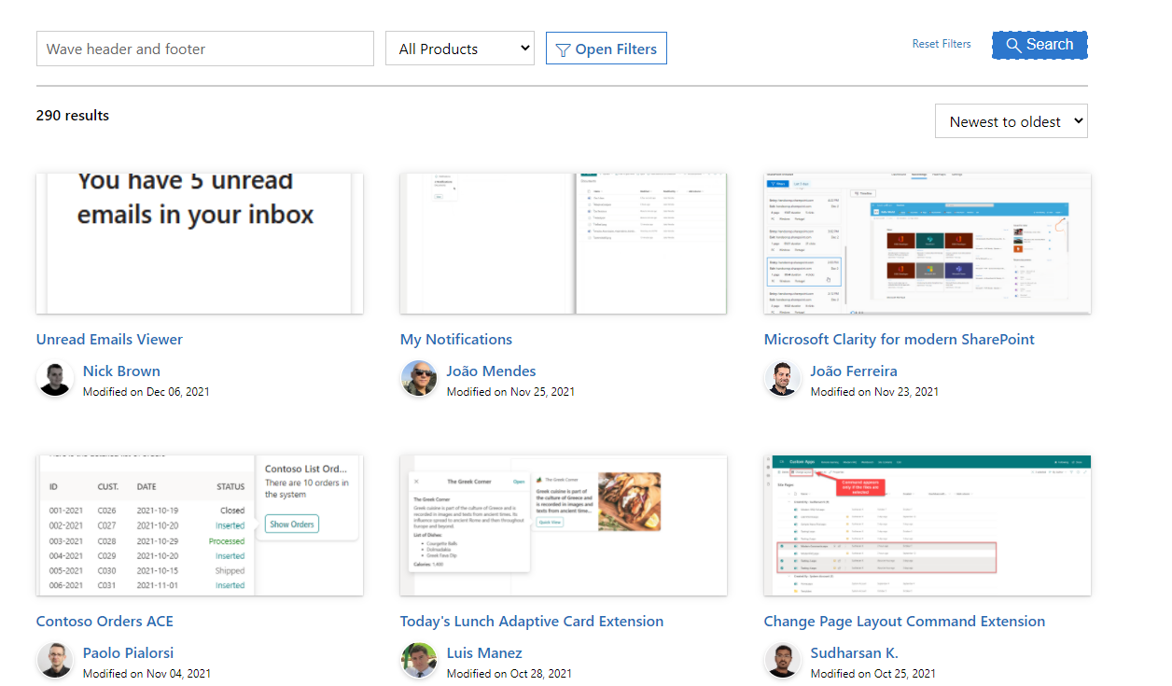Open Microsoft Clarity for modern SharePoint sample
This screenshot has height=686, width=1172.
pos(899,339)
